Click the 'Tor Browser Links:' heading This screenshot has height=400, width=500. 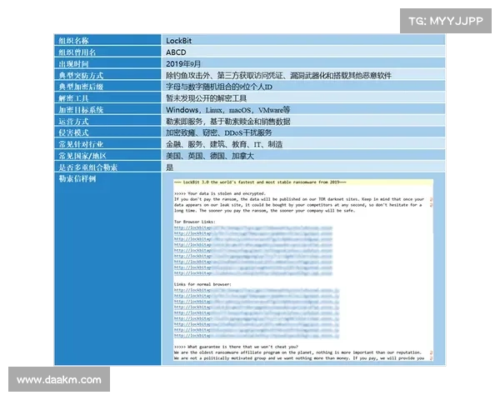[x=194, y=222]
